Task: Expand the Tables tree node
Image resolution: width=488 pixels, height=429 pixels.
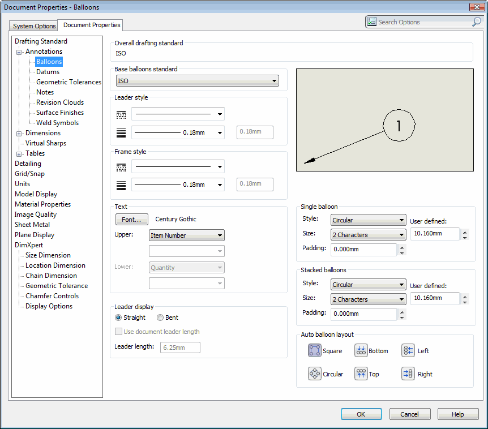Action: click(19, 154)
